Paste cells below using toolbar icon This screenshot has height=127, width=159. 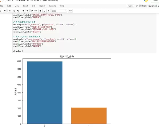[x=18, y=11]
